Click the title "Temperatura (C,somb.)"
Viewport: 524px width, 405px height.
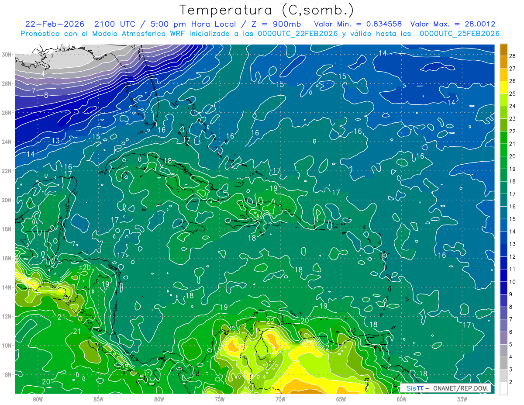point(267,10)
